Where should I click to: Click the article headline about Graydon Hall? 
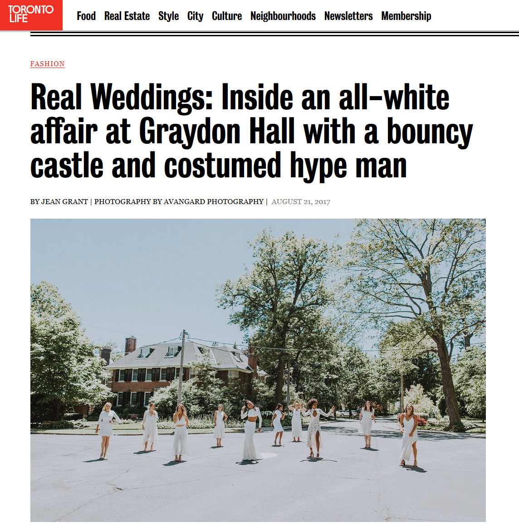click(x=251, y=131)
